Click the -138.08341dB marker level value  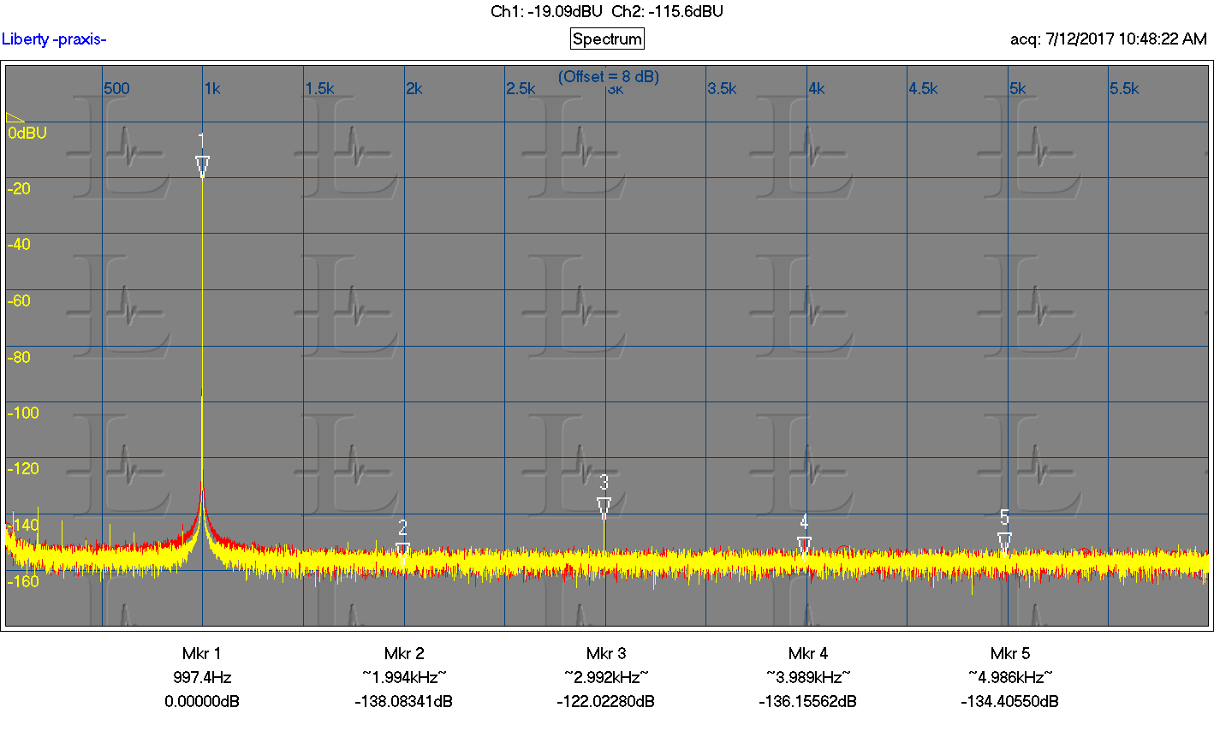pyautogui.click(x=404, y=701)
